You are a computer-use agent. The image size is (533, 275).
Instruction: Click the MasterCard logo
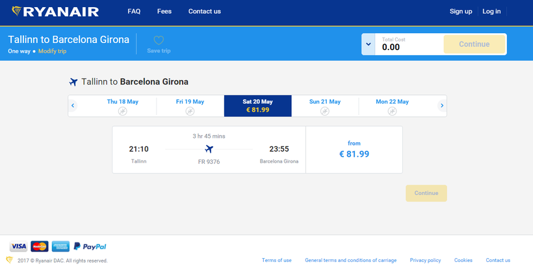(40, 246)
